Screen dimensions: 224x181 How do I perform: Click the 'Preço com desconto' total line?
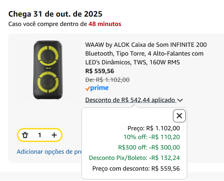(136, 168)
